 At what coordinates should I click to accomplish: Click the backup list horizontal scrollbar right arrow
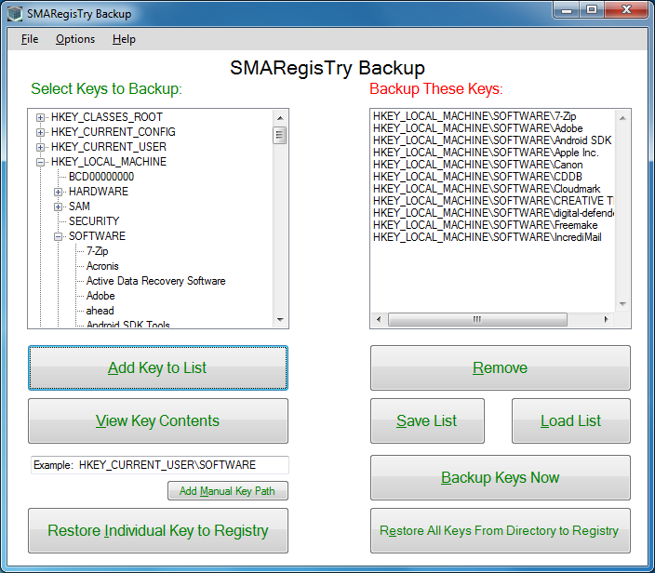[607, 320]
